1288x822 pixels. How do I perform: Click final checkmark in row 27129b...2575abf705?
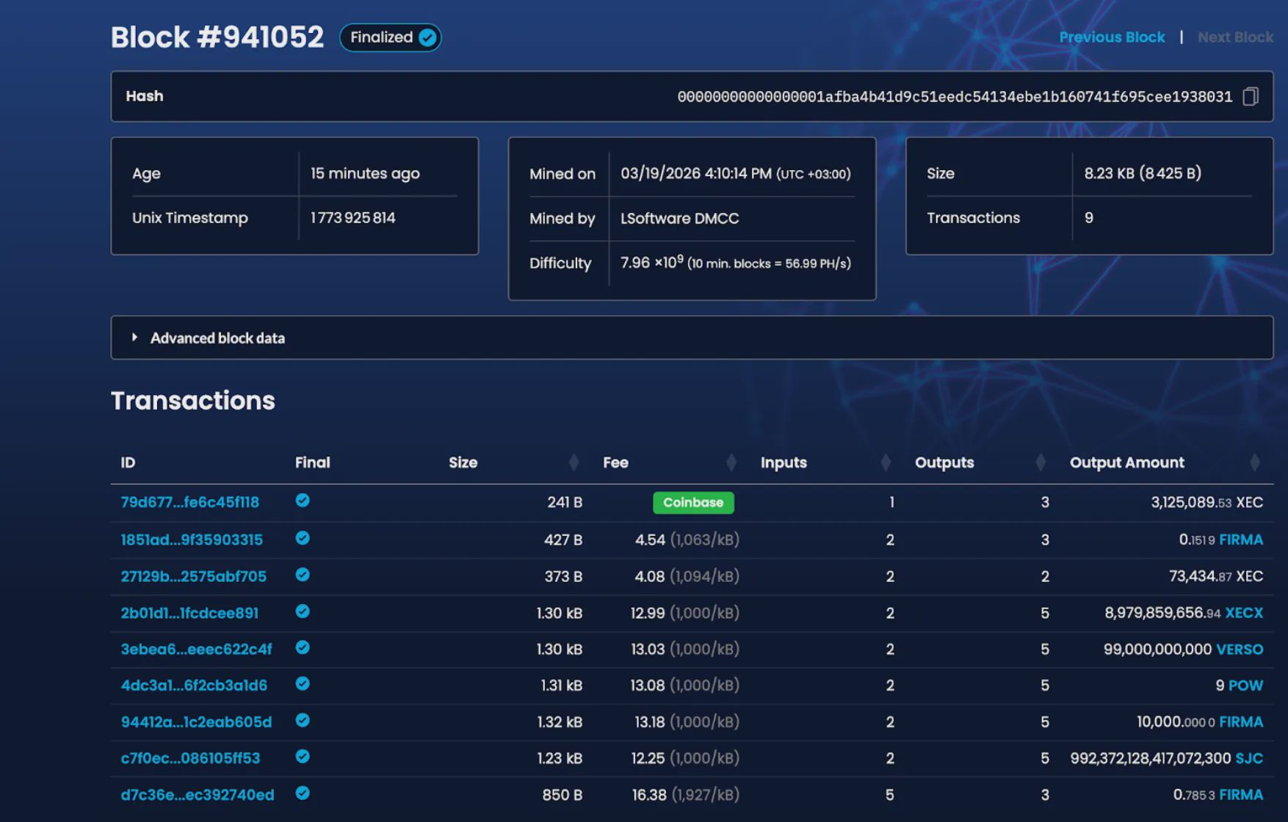302,575
